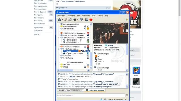This screenshot has height=101, width=181.
Task: Click the A icon on STRONG.FIVE CT row
Action: [88, 40]
